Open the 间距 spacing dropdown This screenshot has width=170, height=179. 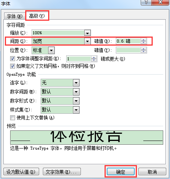click(87, 41)
